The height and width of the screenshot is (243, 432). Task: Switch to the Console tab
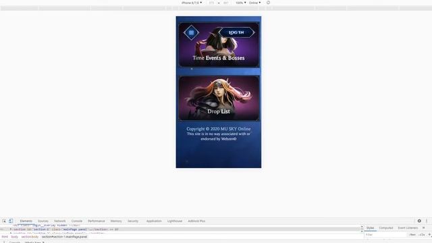(77, 221)
